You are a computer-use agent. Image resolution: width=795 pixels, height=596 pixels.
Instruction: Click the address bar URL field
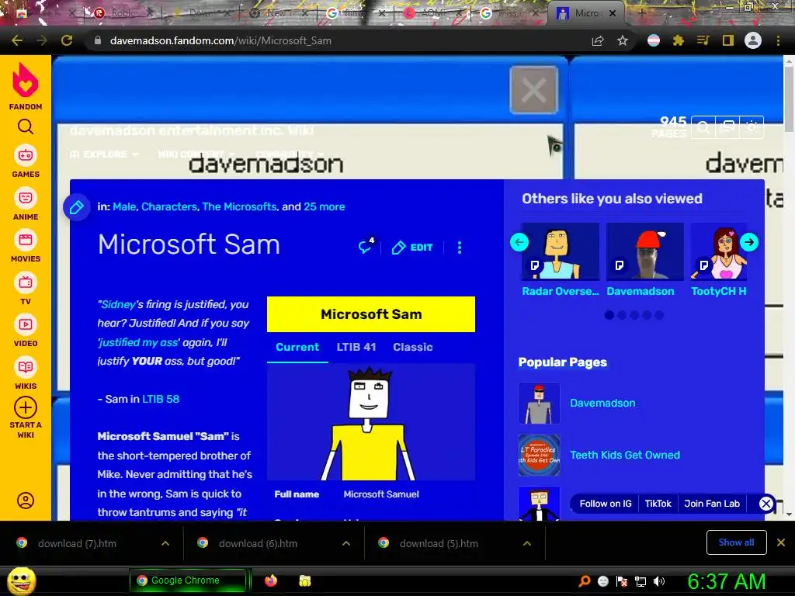pos(335,40)
